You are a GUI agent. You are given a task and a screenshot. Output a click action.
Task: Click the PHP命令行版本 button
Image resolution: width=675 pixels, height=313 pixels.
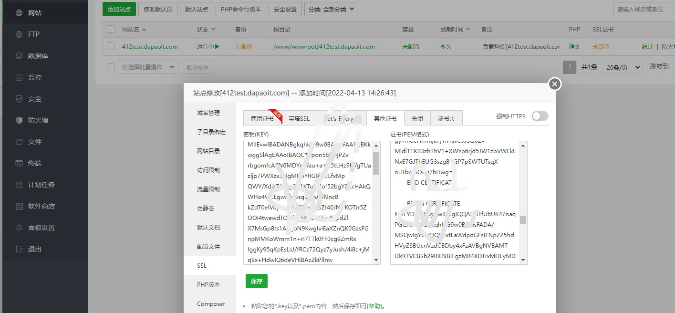(x=241, y=9)
